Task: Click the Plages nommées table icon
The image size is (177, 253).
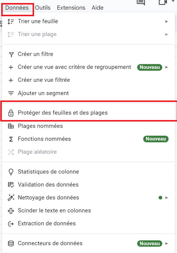Action: tap(11, 126)
